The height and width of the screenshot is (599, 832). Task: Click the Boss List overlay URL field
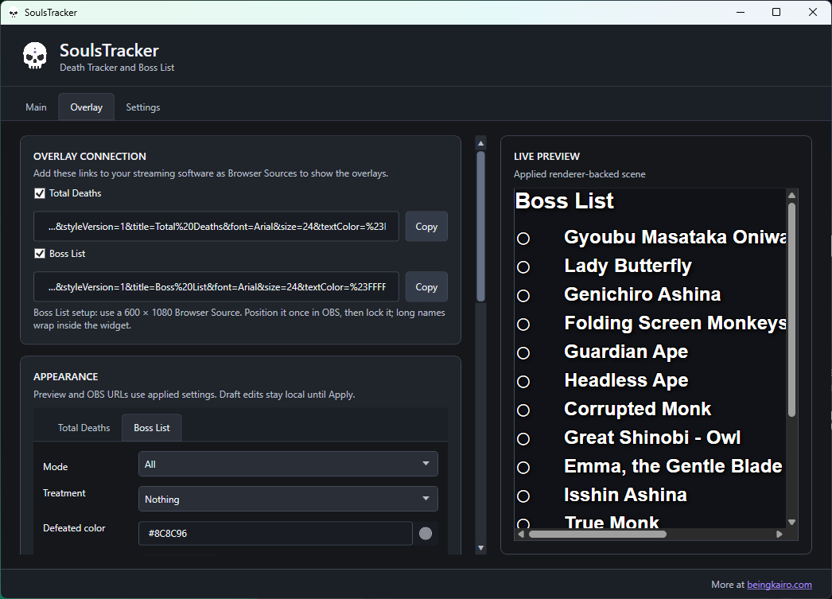coord(216,287)
